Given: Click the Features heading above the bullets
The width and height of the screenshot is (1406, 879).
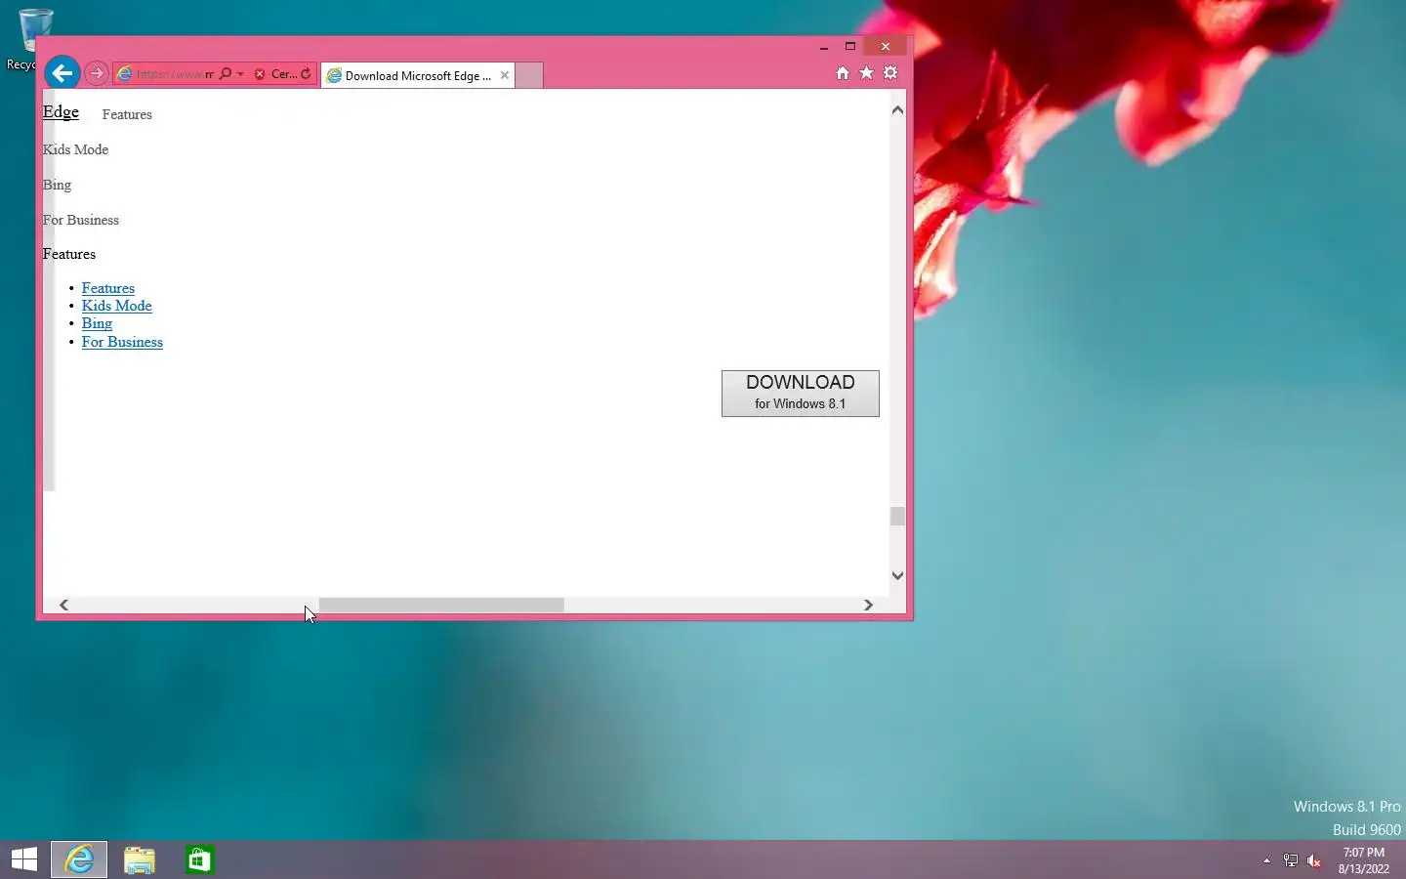Looking at the screenshot, I should (69, 254).
